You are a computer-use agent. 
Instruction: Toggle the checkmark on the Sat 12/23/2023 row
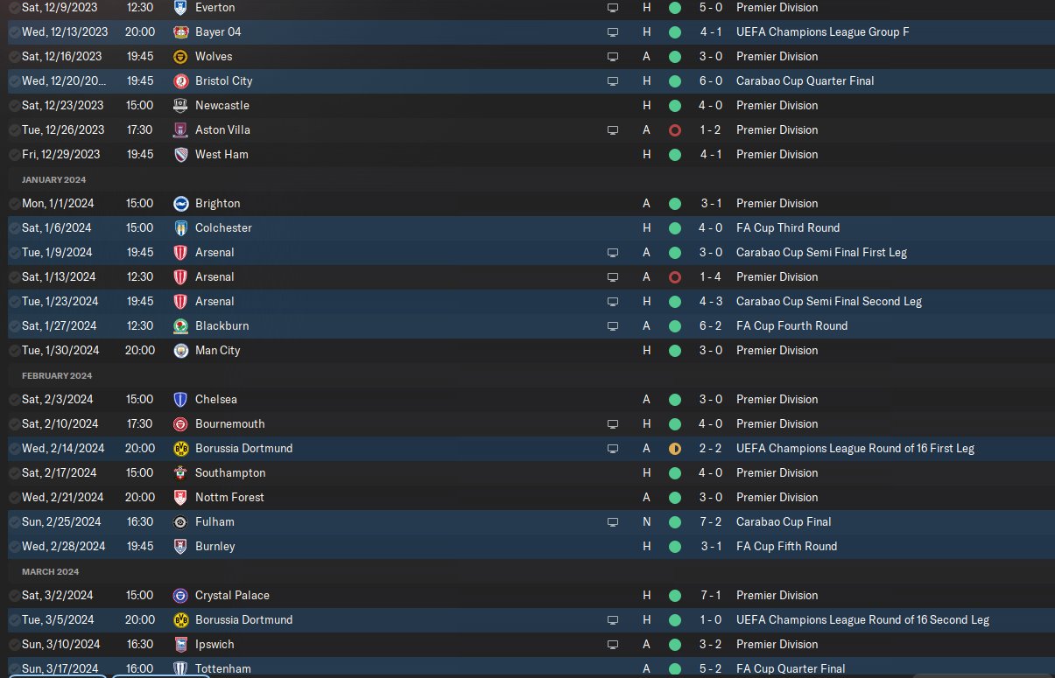(14, 105)
